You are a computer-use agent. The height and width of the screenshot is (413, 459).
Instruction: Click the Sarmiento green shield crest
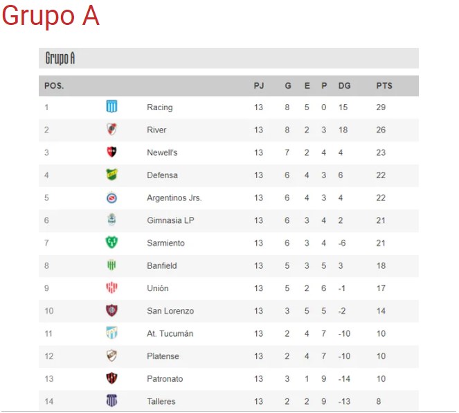[111, 243]
